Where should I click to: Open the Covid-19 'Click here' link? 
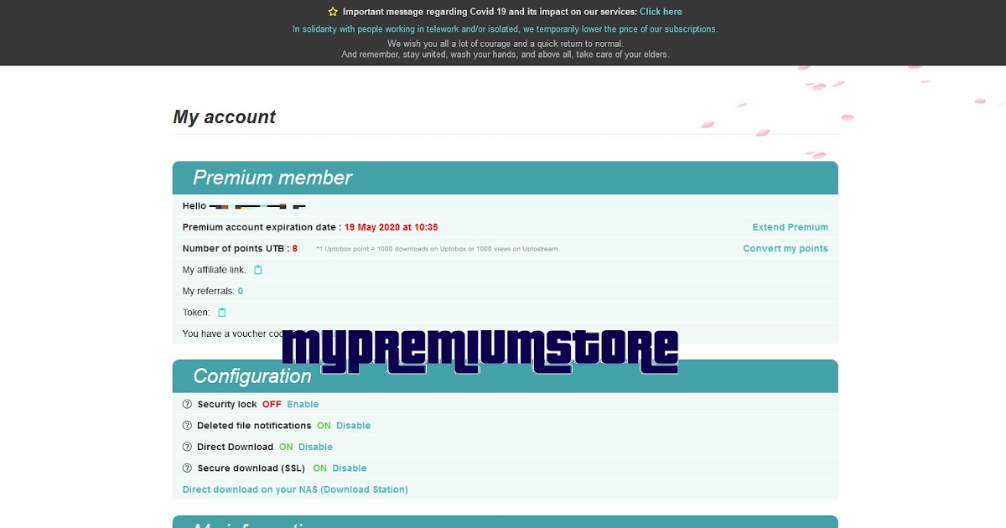[x=661, y=11]
